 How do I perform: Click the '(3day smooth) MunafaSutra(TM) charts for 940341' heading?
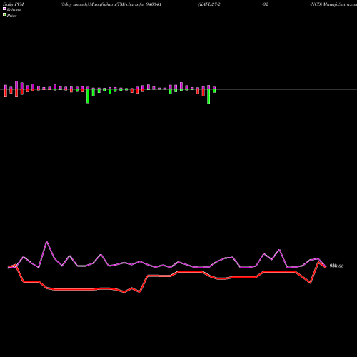coord(111,4)
